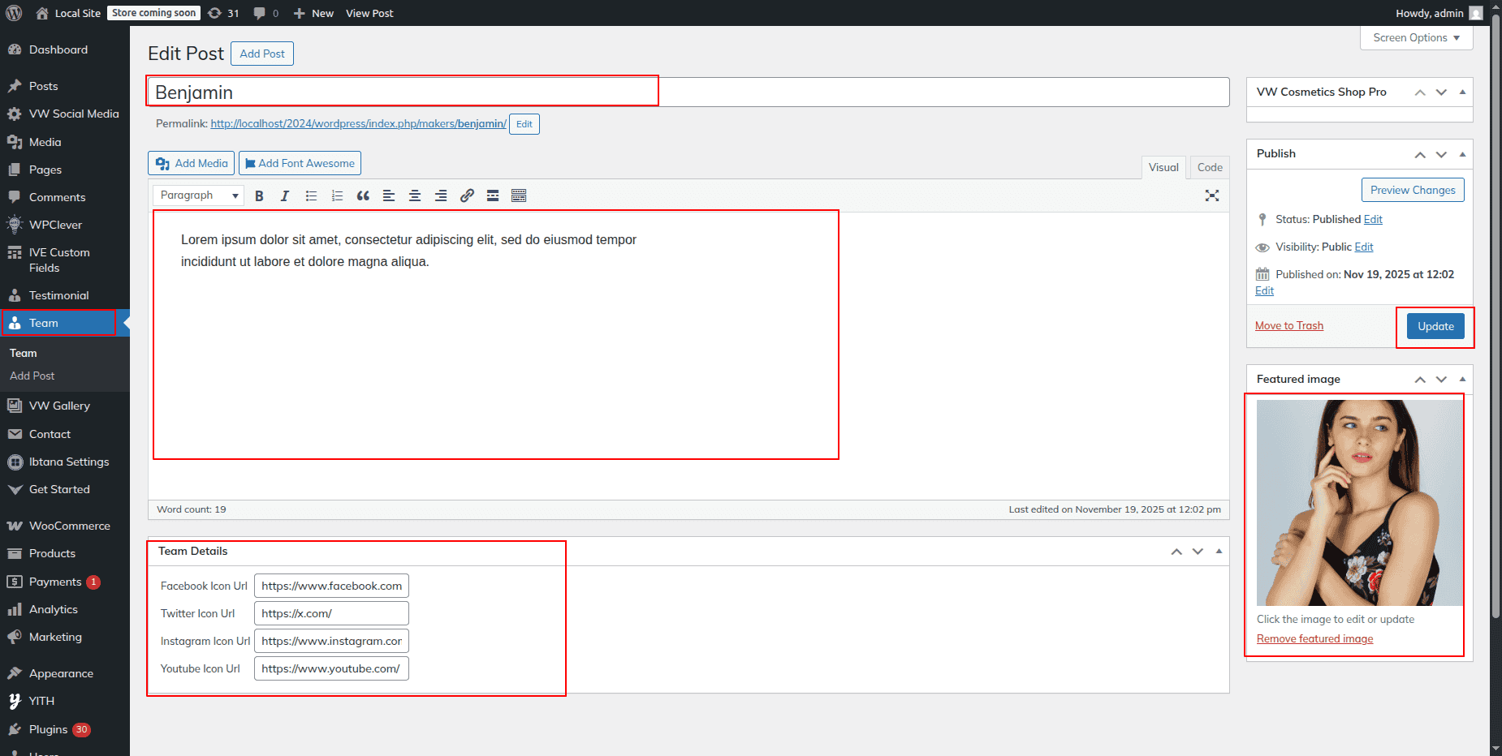Open the Paragraph format dropdown
The height and width of the screenshot is (756, 1502).
[x=199, y=195]
